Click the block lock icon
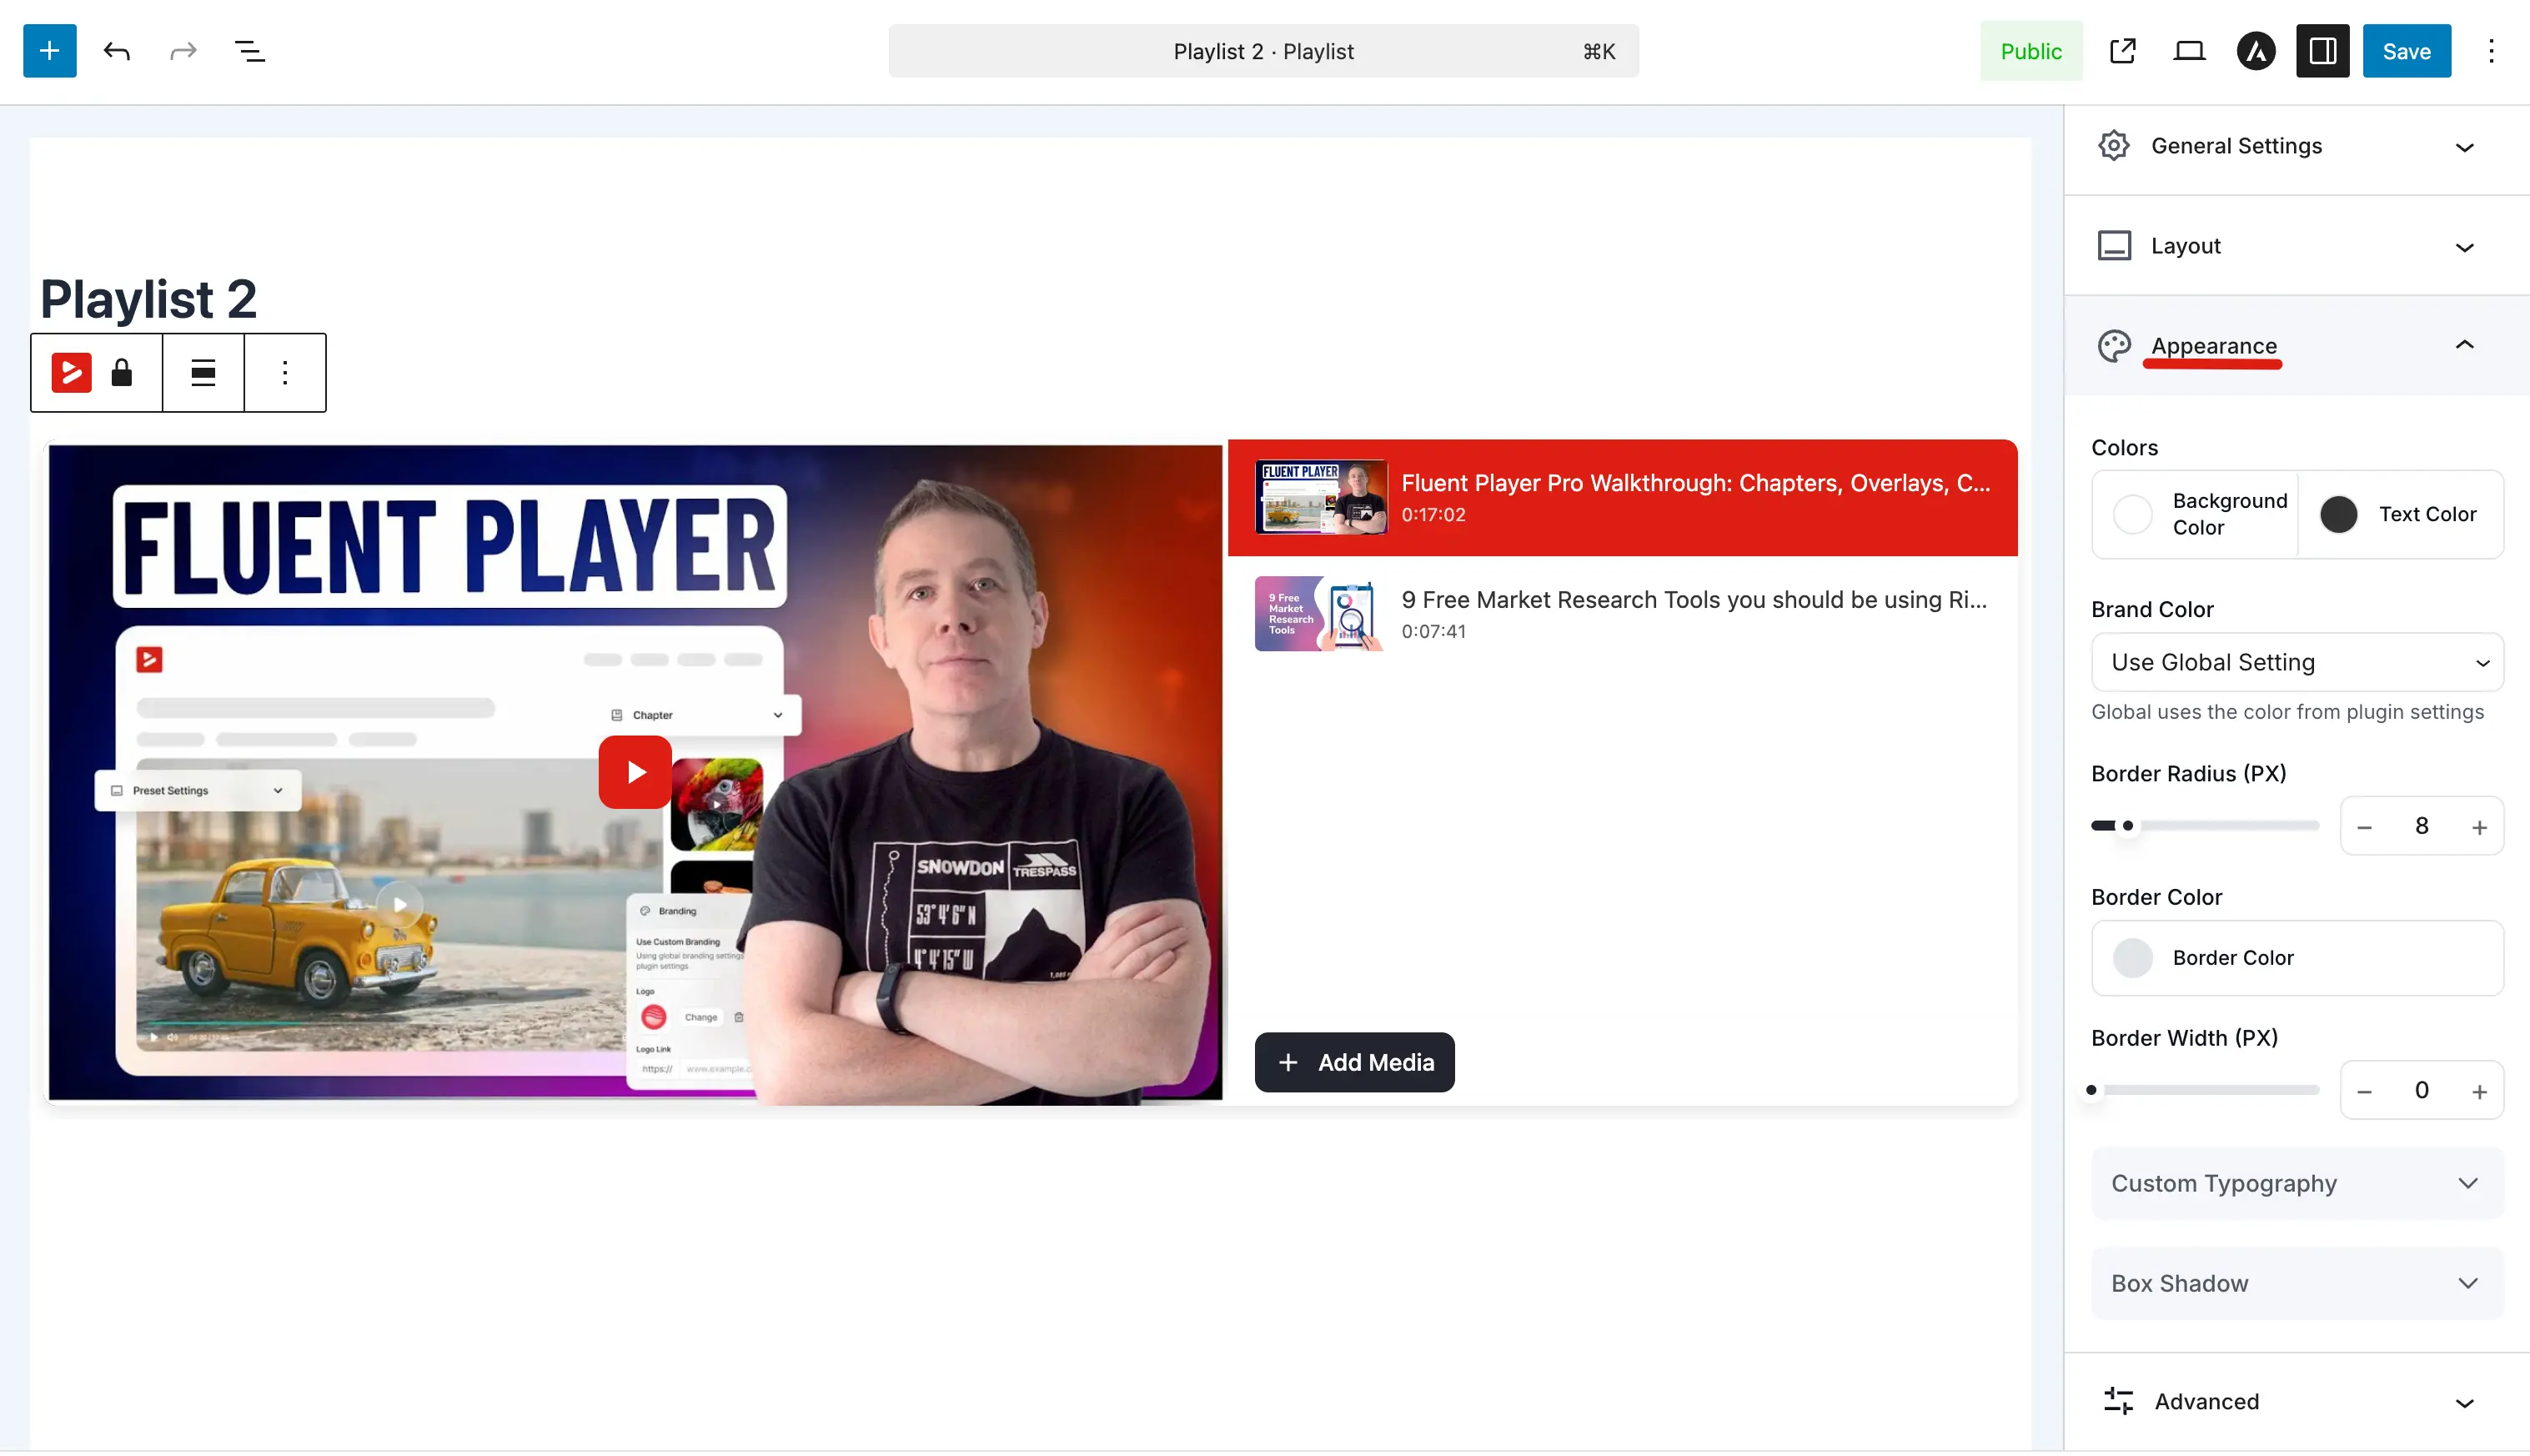The image size is (2530, 1456). [122, 373]
